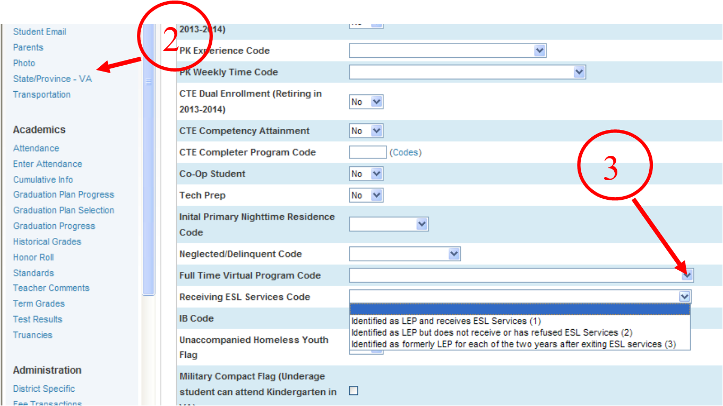Open State/Province - VA page

tap(53, 78)
